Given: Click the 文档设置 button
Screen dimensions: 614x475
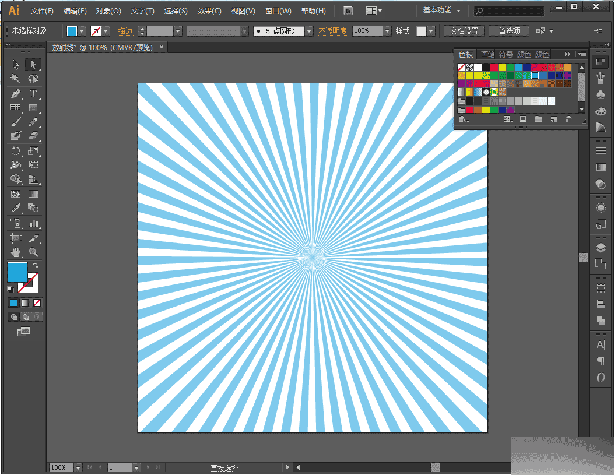Looking at the screenshot, I should click(x=464, y=31).
